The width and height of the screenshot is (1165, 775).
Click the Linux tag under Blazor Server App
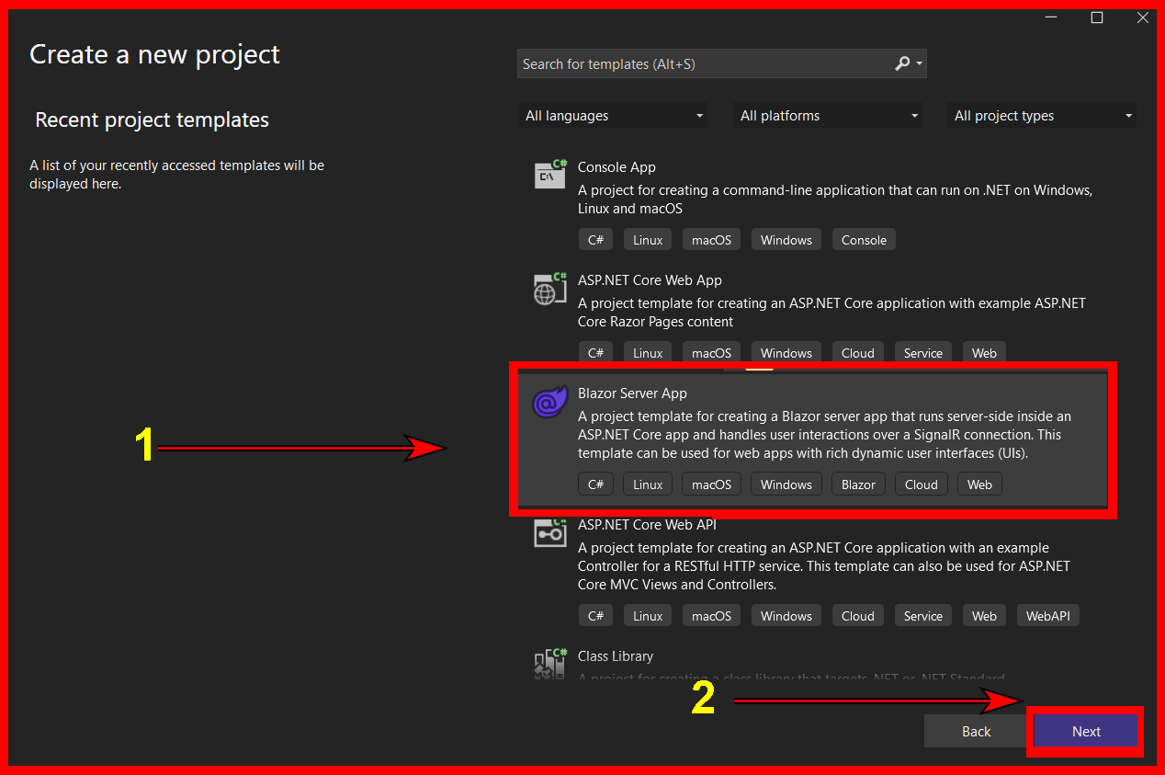tap(647, 484)
